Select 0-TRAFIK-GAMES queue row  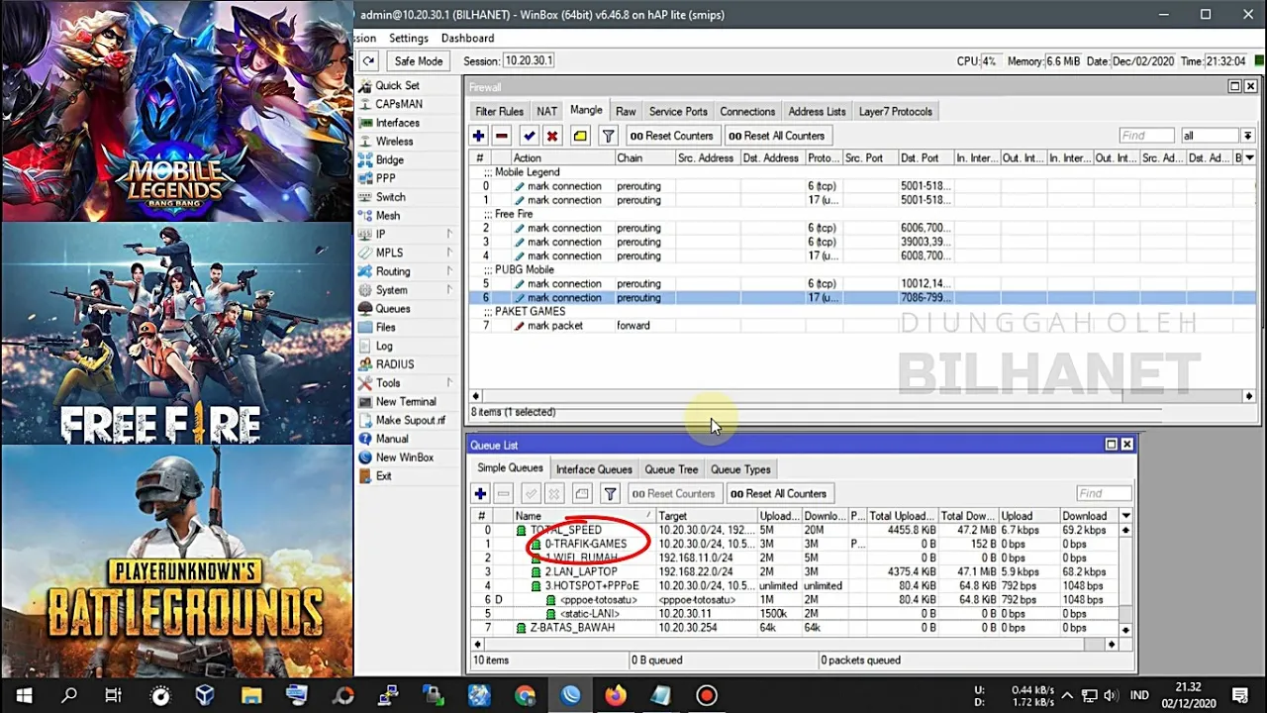click(x=795, y=544)
